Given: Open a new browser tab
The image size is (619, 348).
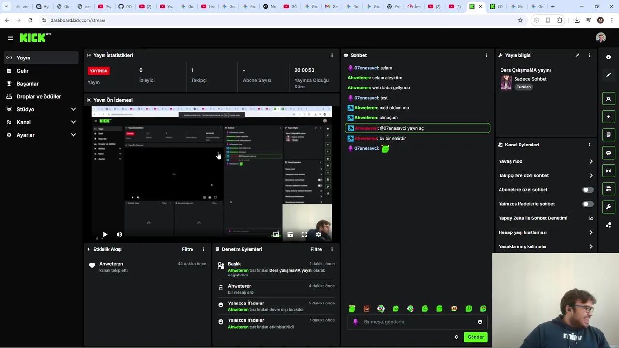Looking at the screenshot, I should pos(553,6).
